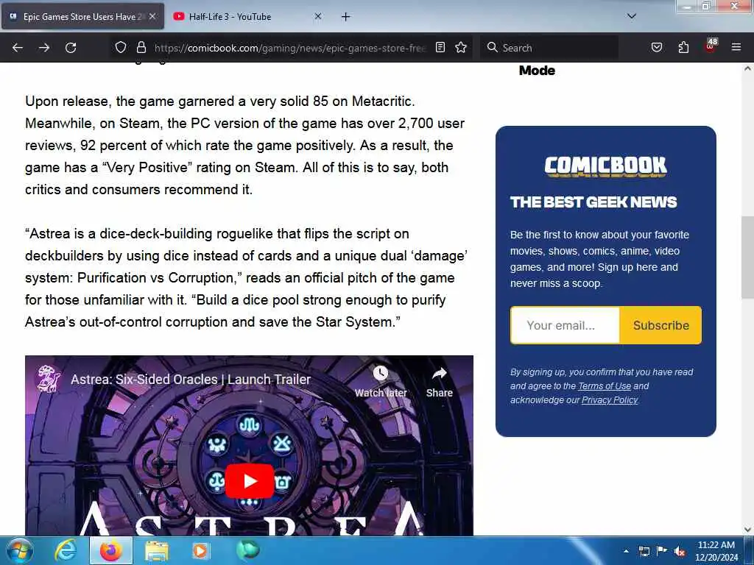The width and height of the screenshot is (754, 565).
Task: Open the Firefox hamburger menu
Action: point(736,47)
